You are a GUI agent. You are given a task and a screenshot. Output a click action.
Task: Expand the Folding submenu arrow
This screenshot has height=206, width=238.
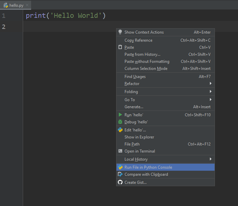[211, 92]
